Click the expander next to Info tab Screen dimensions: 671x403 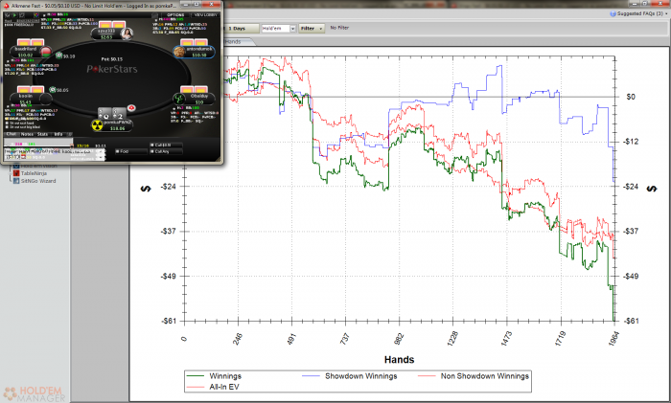(x=69, y=134)
